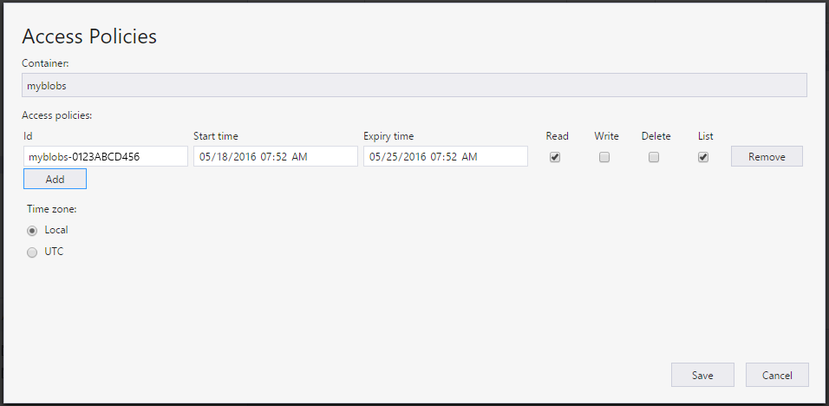
Task: Select the Local time zone option
Action: tap(33, 231)
